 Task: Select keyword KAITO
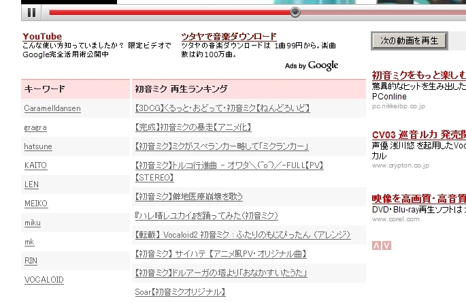(x=35, y=165)
